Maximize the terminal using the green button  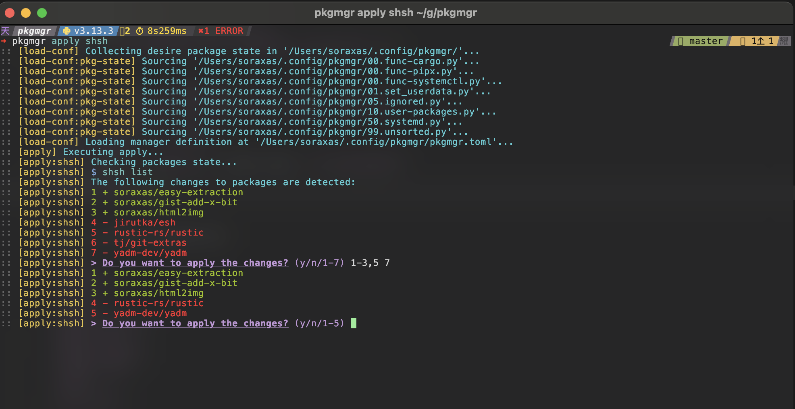42,13
